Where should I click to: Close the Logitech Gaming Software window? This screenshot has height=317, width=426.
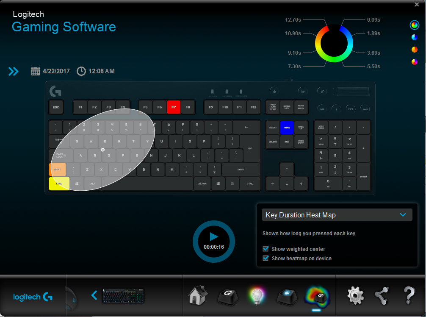[x=417, y=4]
